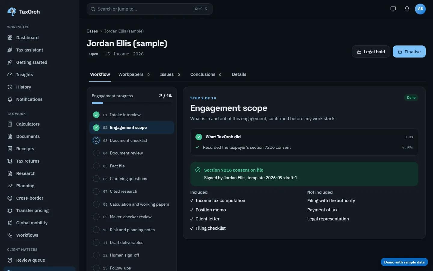Open the Planning trend icon
433x271 pixels.
[10, 186]
